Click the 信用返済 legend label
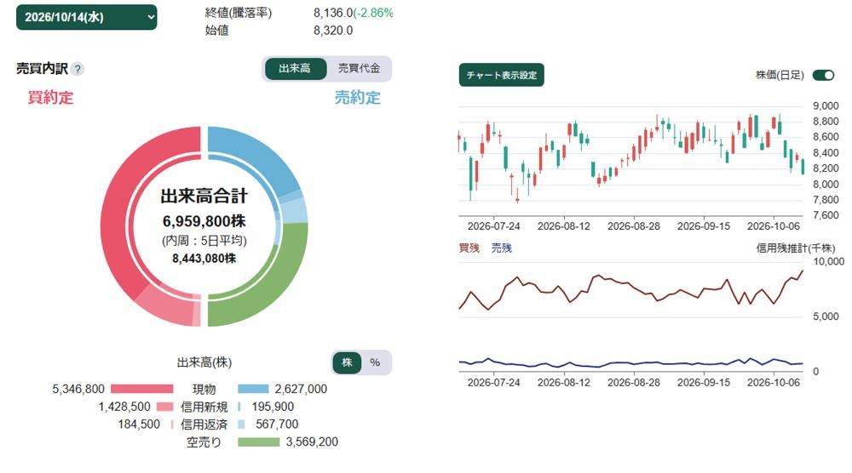Screen dimensions: 852x473 tap(204, 425)
